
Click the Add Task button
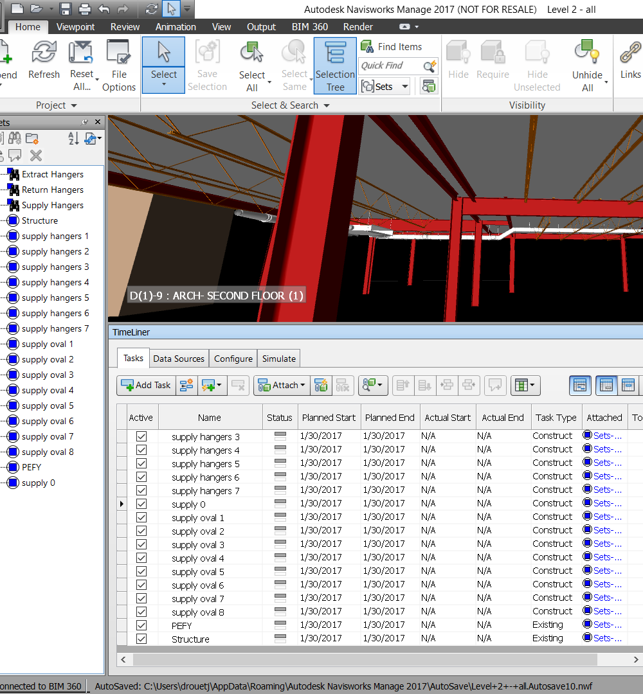click(145, 386)
